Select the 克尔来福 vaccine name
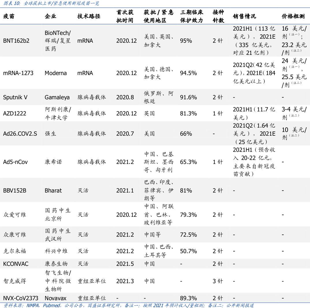Screen dimensions: 310x308 (x=15, y=251)
